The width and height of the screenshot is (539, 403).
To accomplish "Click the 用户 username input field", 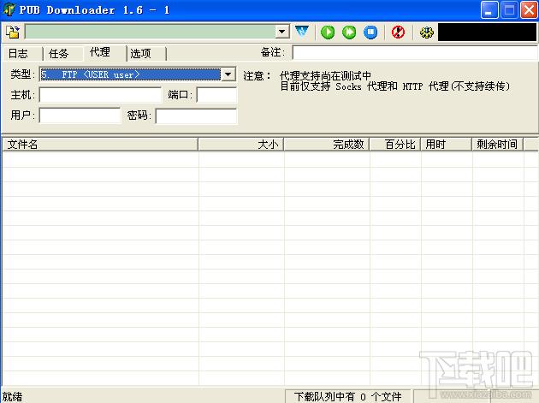I will coord(80,116).
